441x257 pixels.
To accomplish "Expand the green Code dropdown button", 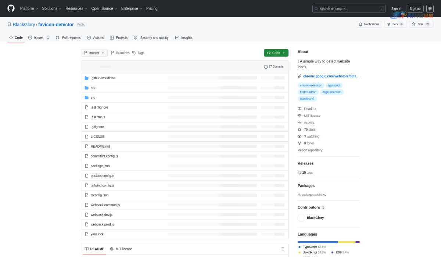I will (x=276, y=53).
